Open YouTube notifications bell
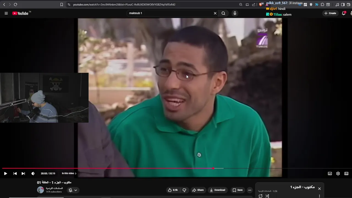This screenshot has width=352, height=198. pyautogui.click(x=344, y=13)
